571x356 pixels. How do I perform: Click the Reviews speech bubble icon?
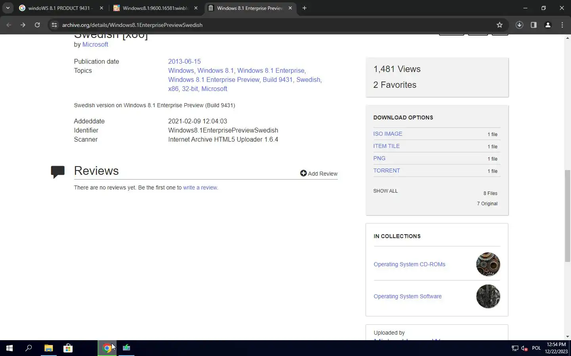click(58, 172)
